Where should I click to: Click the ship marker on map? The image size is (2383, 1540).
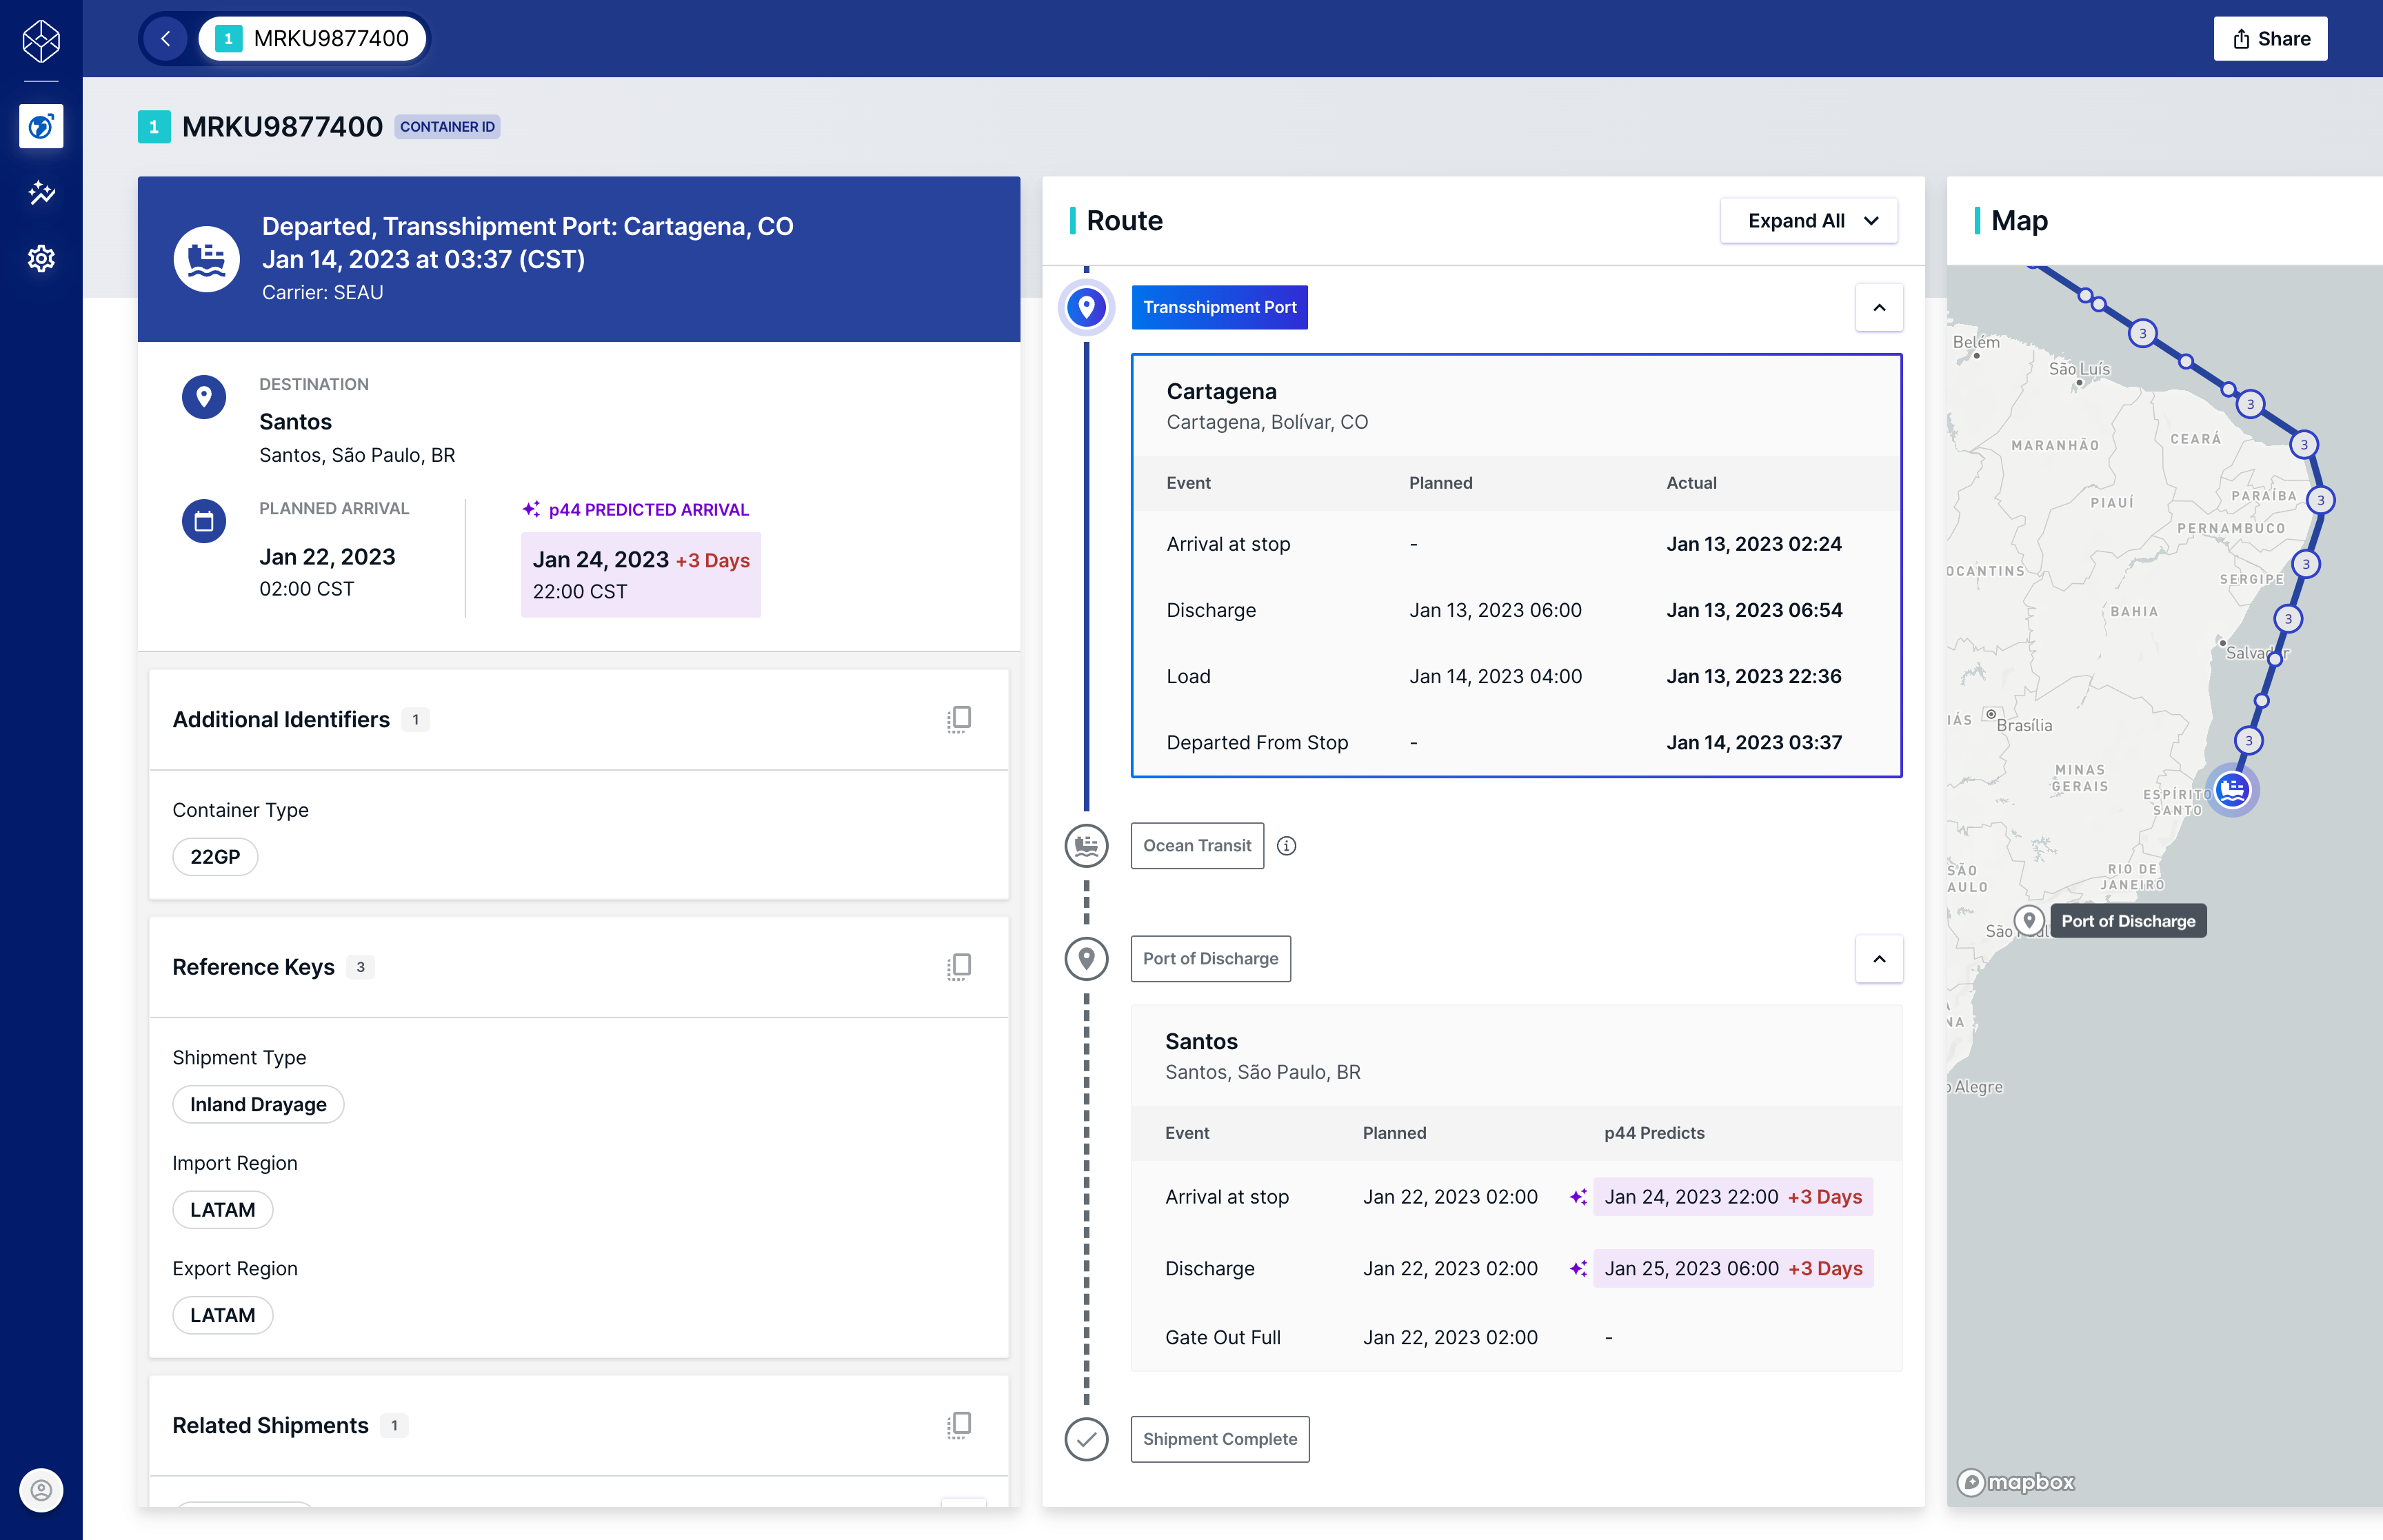click(x=2232, y=791)
